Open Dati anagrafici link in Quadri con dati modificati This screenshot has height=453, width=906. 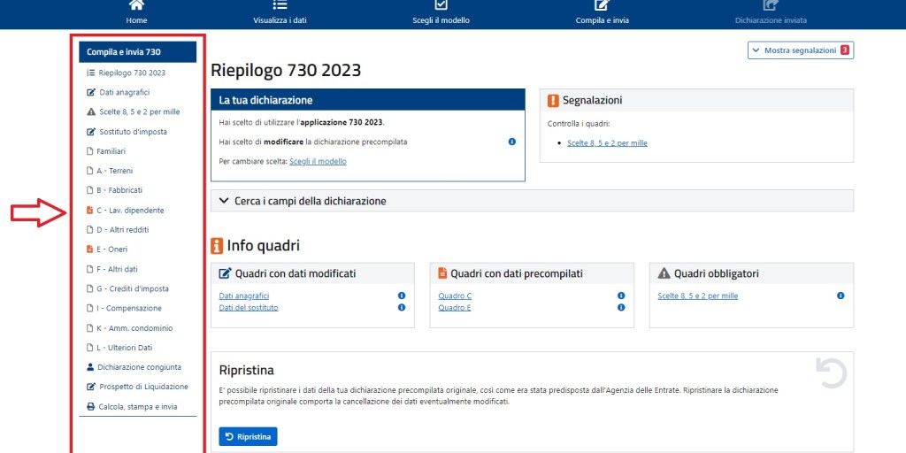tap(244, 296)
